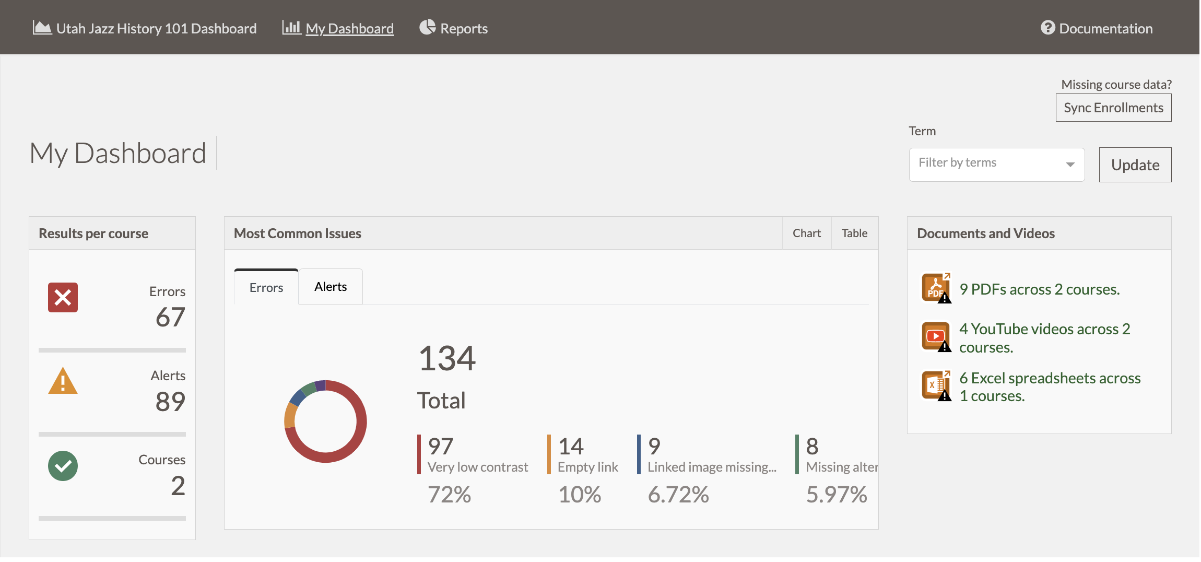This screenshot has height=562, width=1201.
Task: Click the Linked image missing label
Action: coord(712,467)
